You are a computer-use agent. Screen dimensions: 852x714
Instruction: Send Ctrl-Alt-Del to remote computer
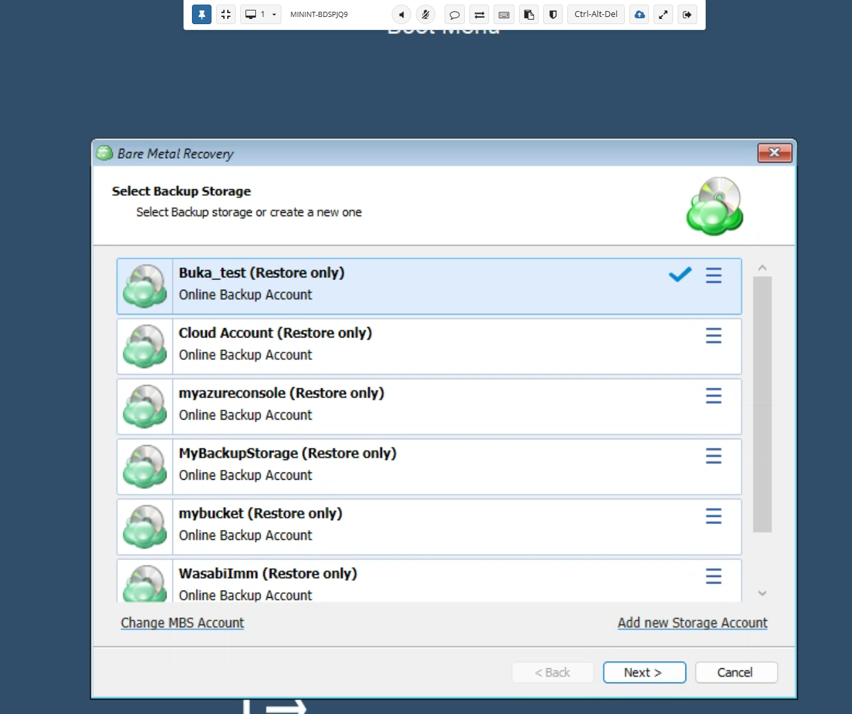coord(596,14)
